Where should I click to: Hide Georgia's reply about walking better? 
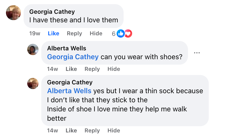(114, 131)
